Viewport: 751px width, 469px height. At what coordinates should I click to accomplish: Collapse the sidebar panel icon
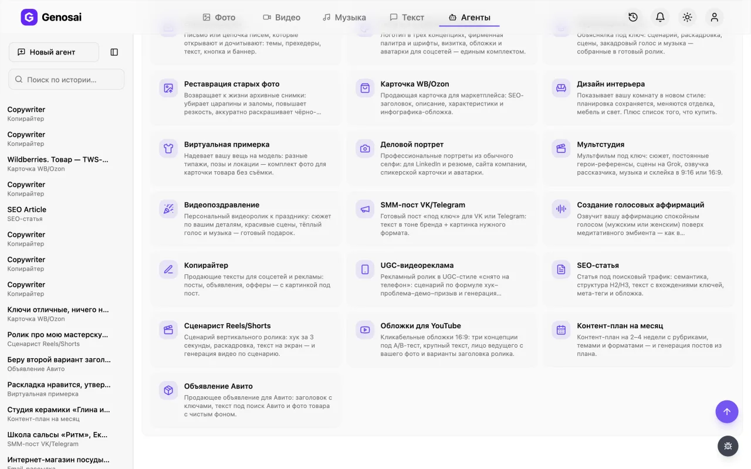click(x=114, y=52)
